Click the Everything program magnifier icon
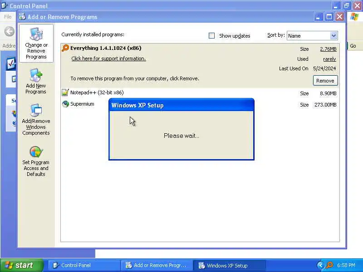 65,48
